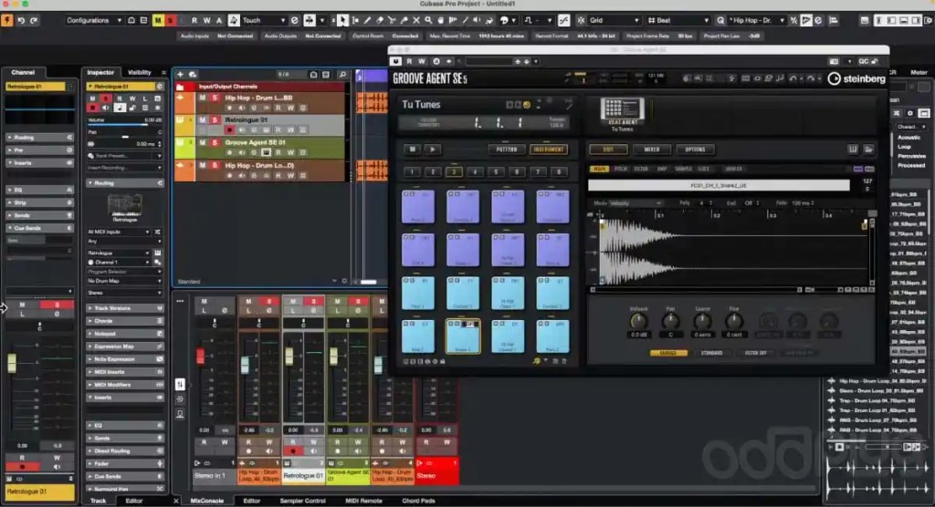Image resolution: width=935 pixels, height=507 pixels.
Task: Click the steinberg logo in Groove Agent
Action: pyautogui.click(x=856, y=78)
